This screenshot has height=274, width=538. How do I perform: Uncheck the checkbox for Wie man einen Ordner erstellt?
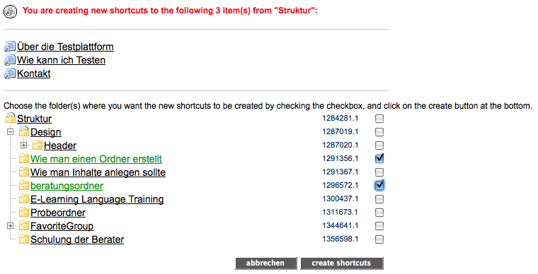tap(379, 158)
